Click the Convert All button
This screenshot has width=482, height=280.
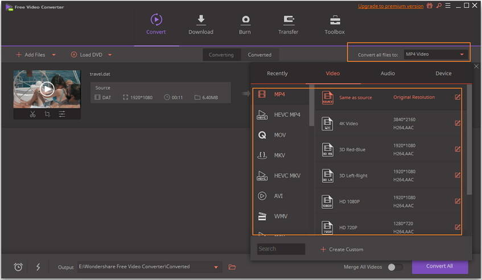[x=439, y=266]
